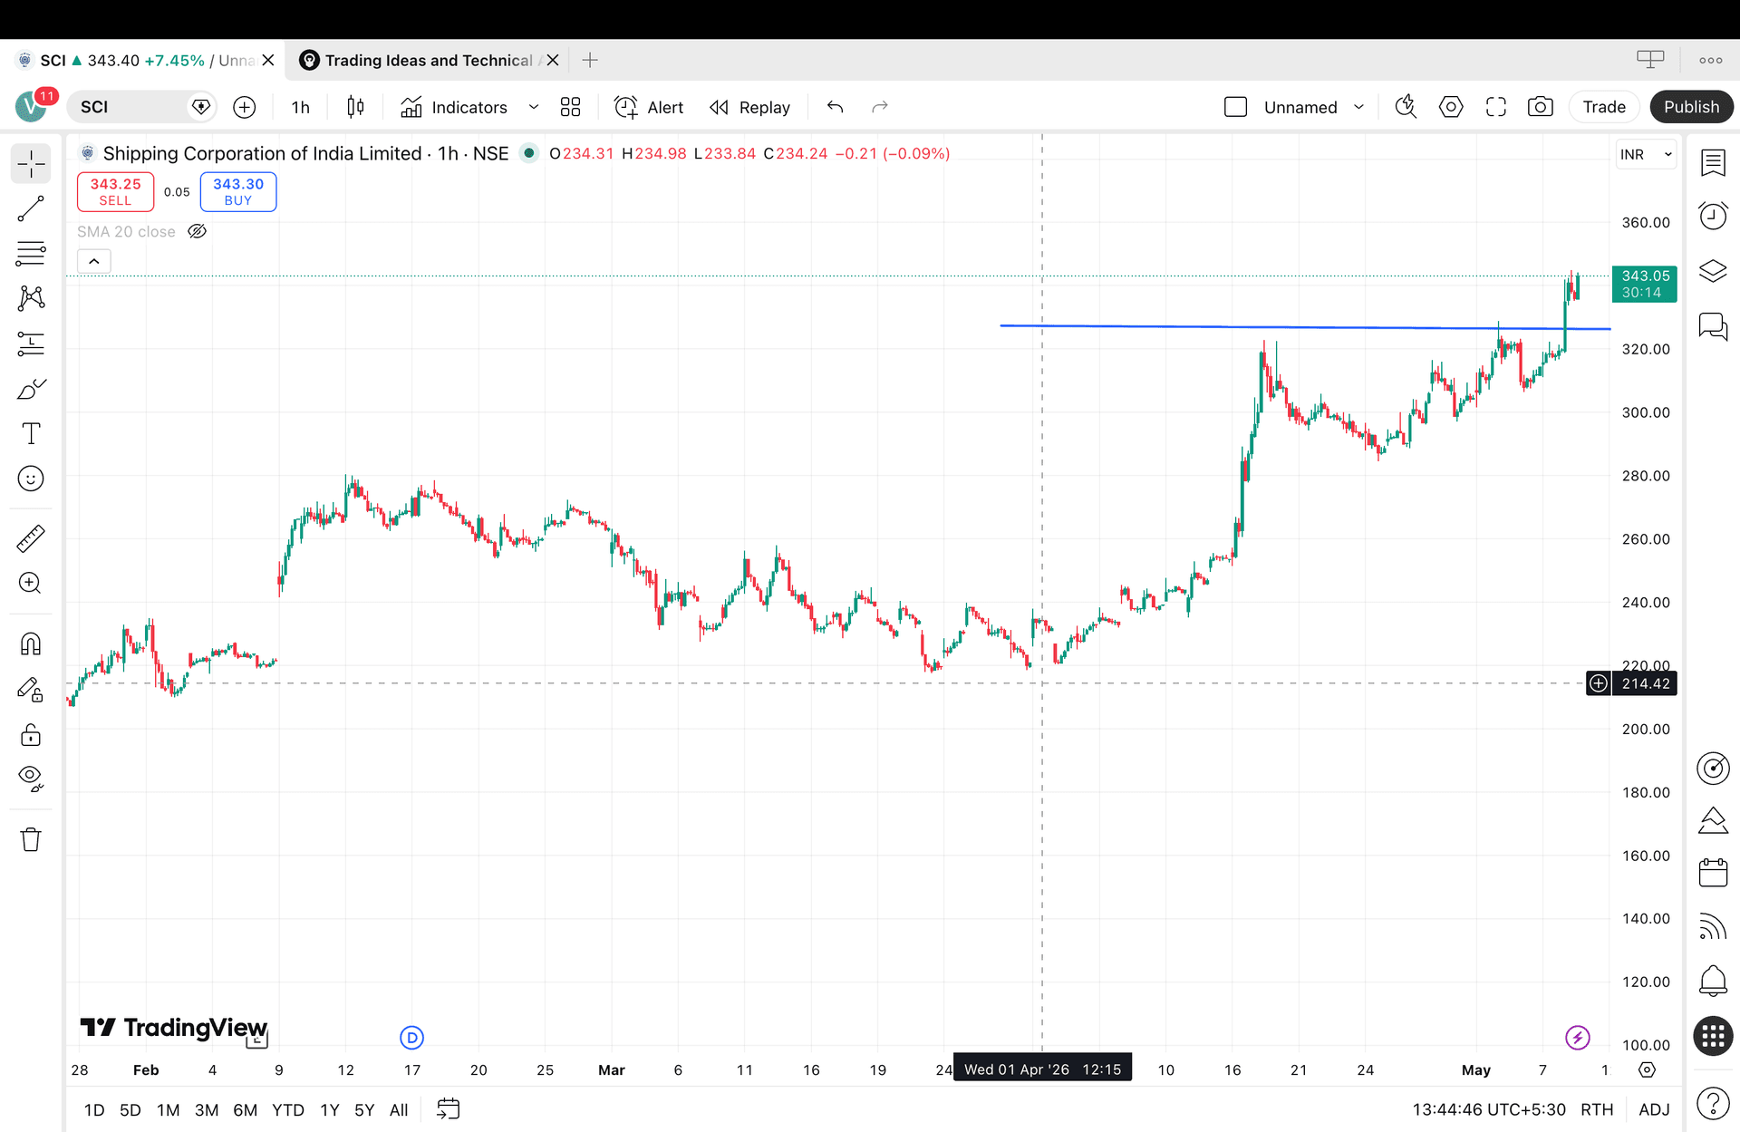
Task: Undo the last chart action
Action: coord(836,107)
